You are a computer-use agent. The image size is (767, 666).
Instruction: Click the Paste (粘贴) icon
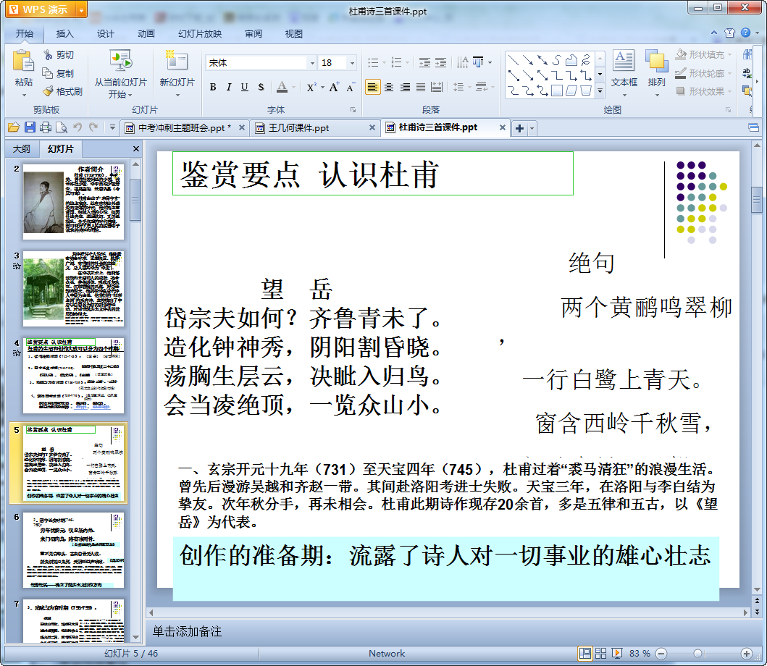[23, 62]
